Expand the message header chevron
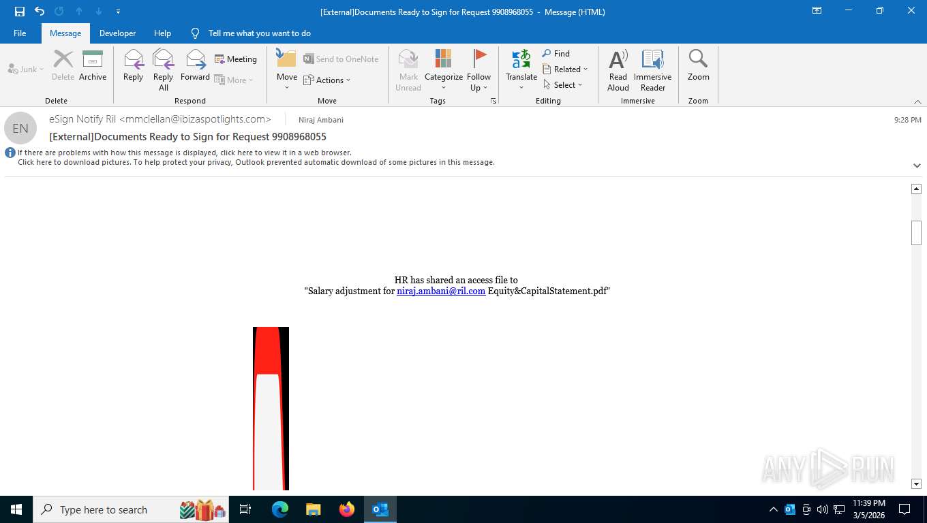Viewport: 927px width, 523px height. pyautogui.click(x=917, y=165)
